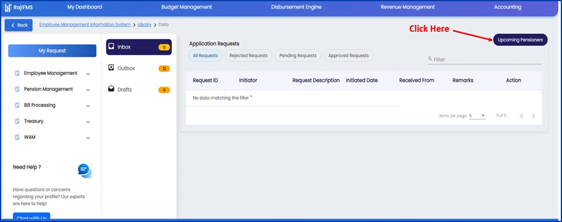Click Upcoming Pensioners button
This screenshot has width=562, height=222.
coord(520,40)
